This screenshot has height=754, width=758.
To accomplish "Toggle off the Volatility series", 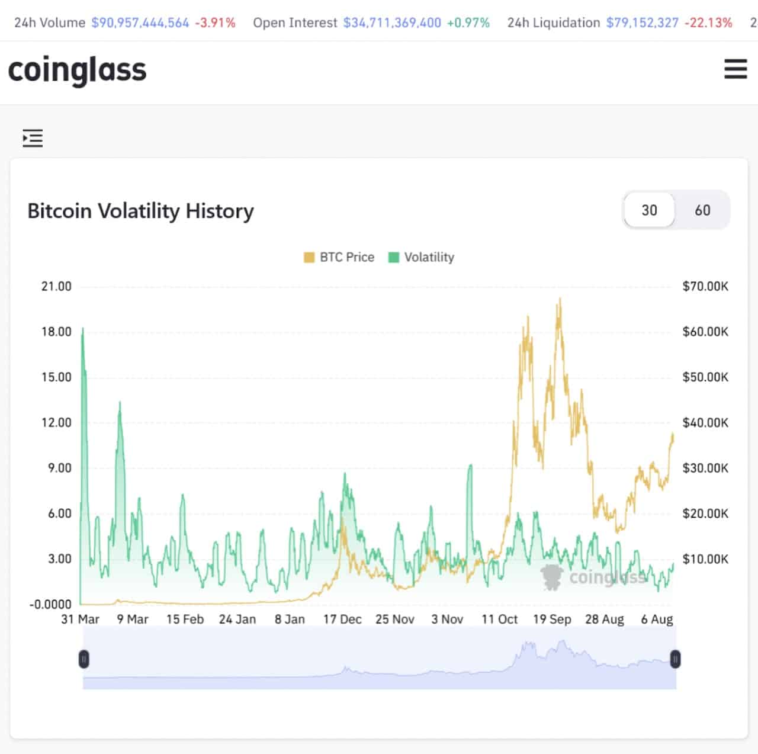I will click(x=422, y=257).
